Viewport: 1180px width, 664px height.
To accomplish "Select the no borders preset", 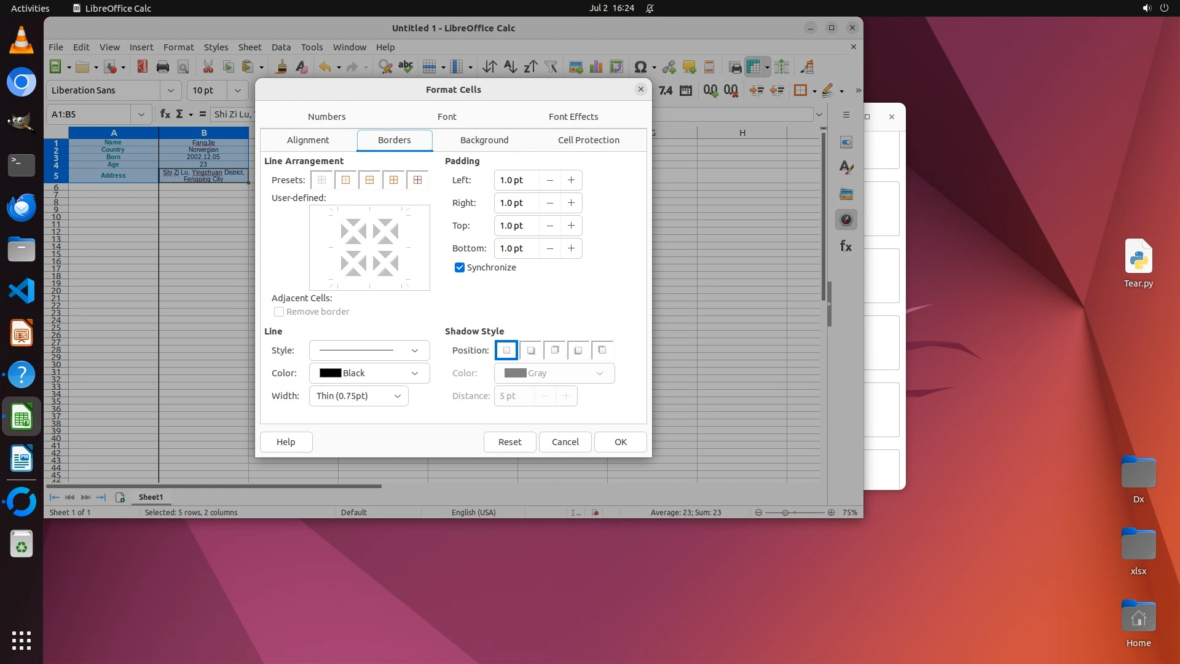I will (x=321, y=180).
